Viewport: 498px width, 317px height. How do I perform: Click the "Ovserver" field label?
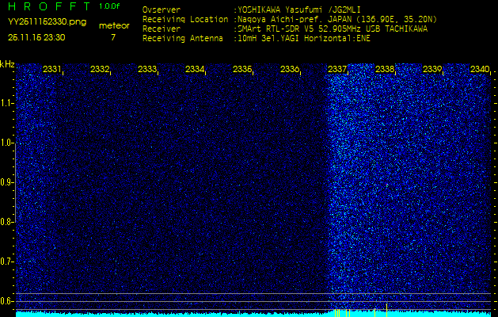coord(162,10)
